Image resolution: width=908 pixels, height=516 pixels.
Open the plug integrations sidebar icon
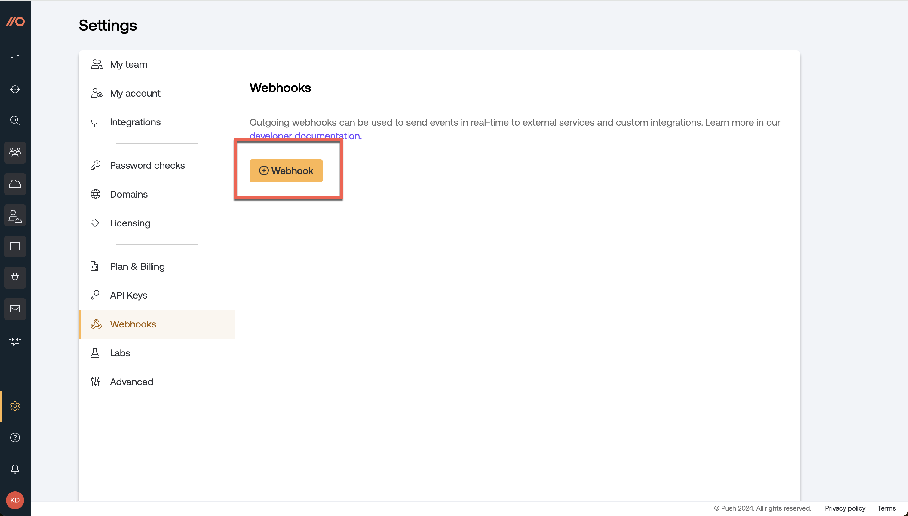click(x=15, y=278)
